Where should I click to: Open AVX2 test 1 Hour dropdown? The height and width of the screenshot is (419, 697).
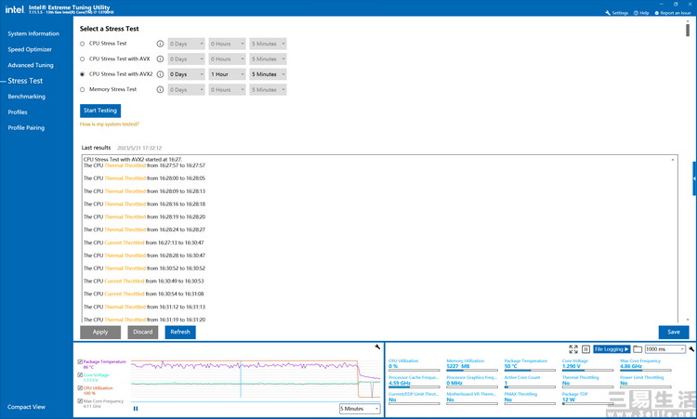[227, 74]
